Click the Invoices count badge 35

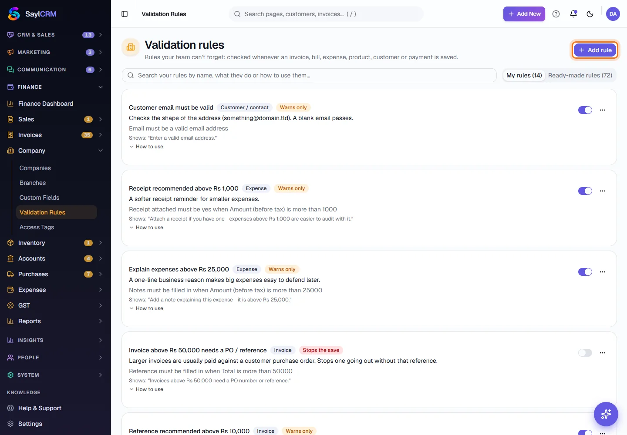click(x=87, y=135)
